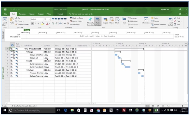Click the indicators info column header icon
This screenshot has width=190, height=116.
pyautogui.click(x=12, y=45)
